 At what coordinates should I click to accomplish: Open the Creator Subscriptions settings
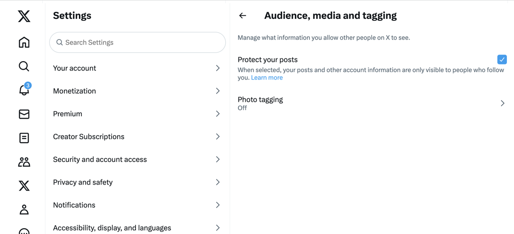pos(88,137)
